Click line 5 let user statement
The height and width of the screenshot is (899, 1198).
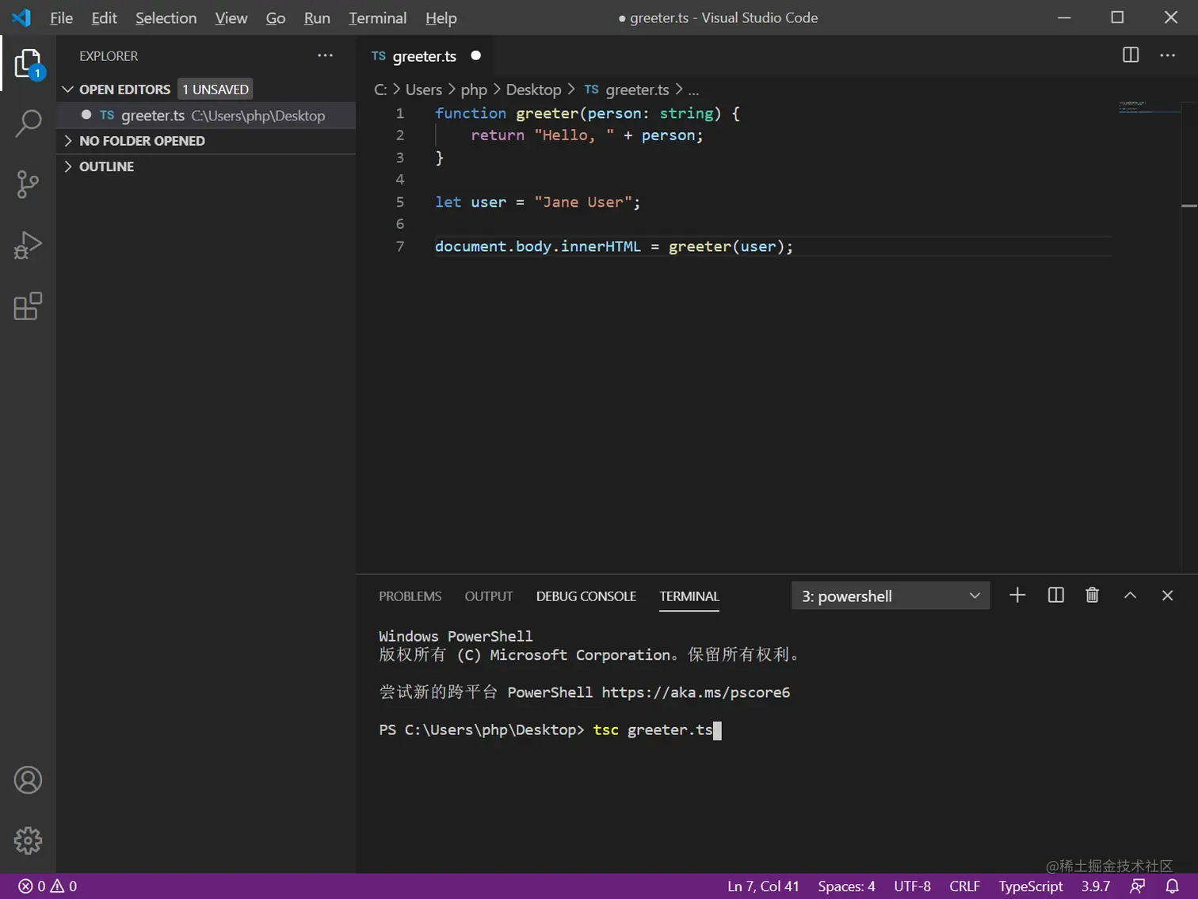click(537, 202)
